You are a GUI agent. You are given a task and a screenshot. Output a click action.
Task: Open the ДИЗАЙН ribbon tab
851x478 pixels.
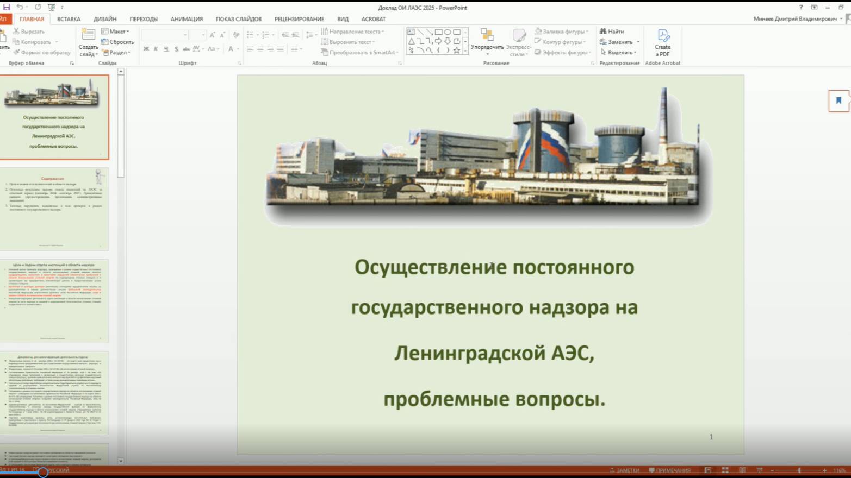(x=105, y=19)
